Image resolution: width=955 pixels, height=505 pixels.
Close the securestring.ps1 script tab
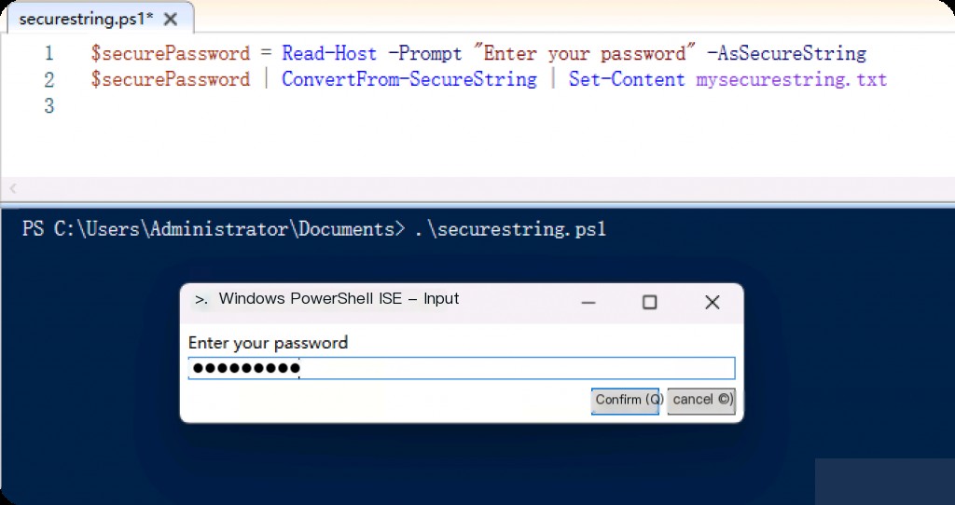[171, 19]
